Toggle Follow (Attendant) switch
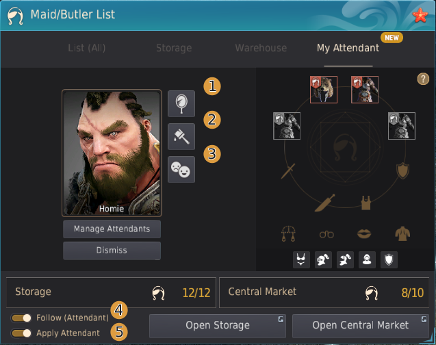The width and height of the screenshot is (436, 345). click(21, 318)
